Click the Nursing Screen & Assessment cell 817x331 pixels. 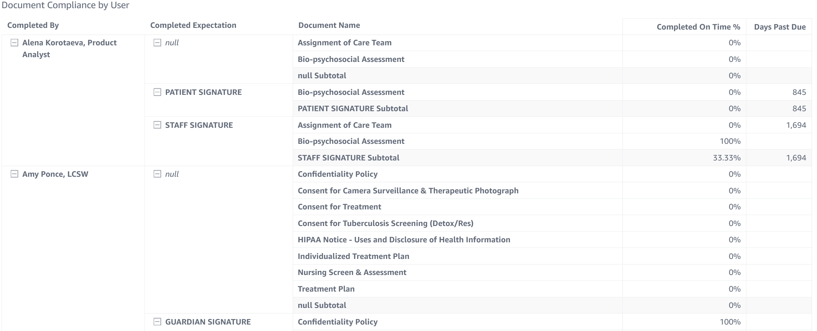(x=352, y=272)
